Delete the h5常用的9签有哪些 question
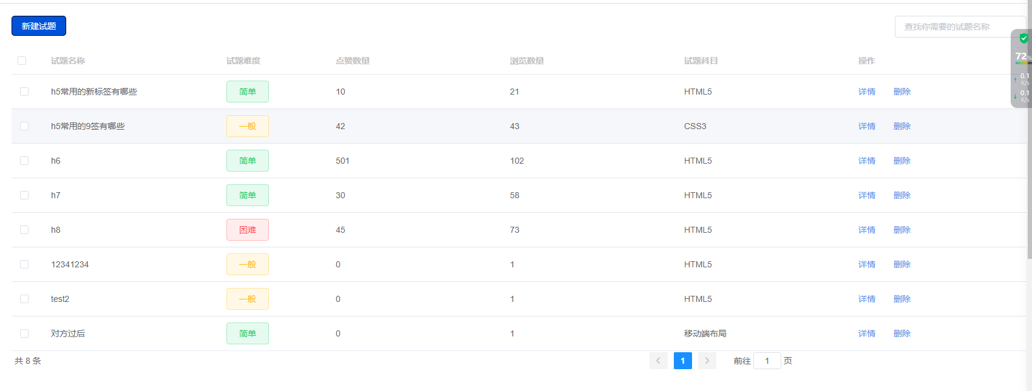 901,126
